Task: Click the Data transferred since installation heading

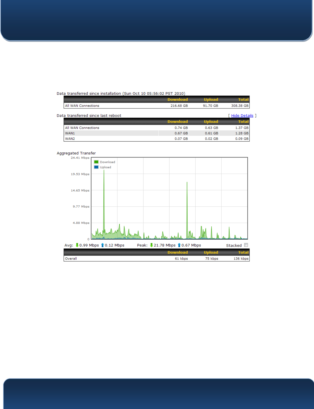Action: click(121, 93)
